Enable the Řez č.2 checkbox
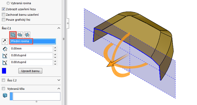This screenshot has height=105, width=197. (x=3, y=80)
